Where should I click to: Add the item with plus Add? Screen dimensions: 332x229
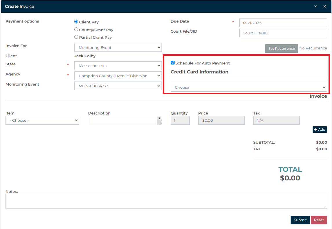(320, 130)
